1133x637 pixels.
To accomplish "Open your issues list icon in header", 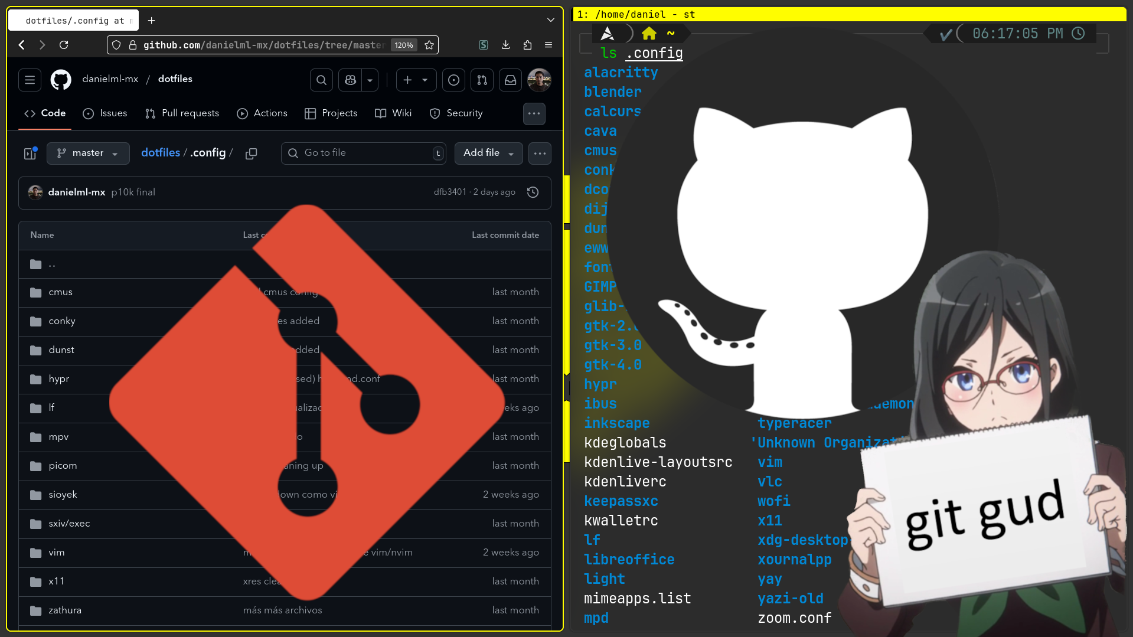I will pos(453,80).
